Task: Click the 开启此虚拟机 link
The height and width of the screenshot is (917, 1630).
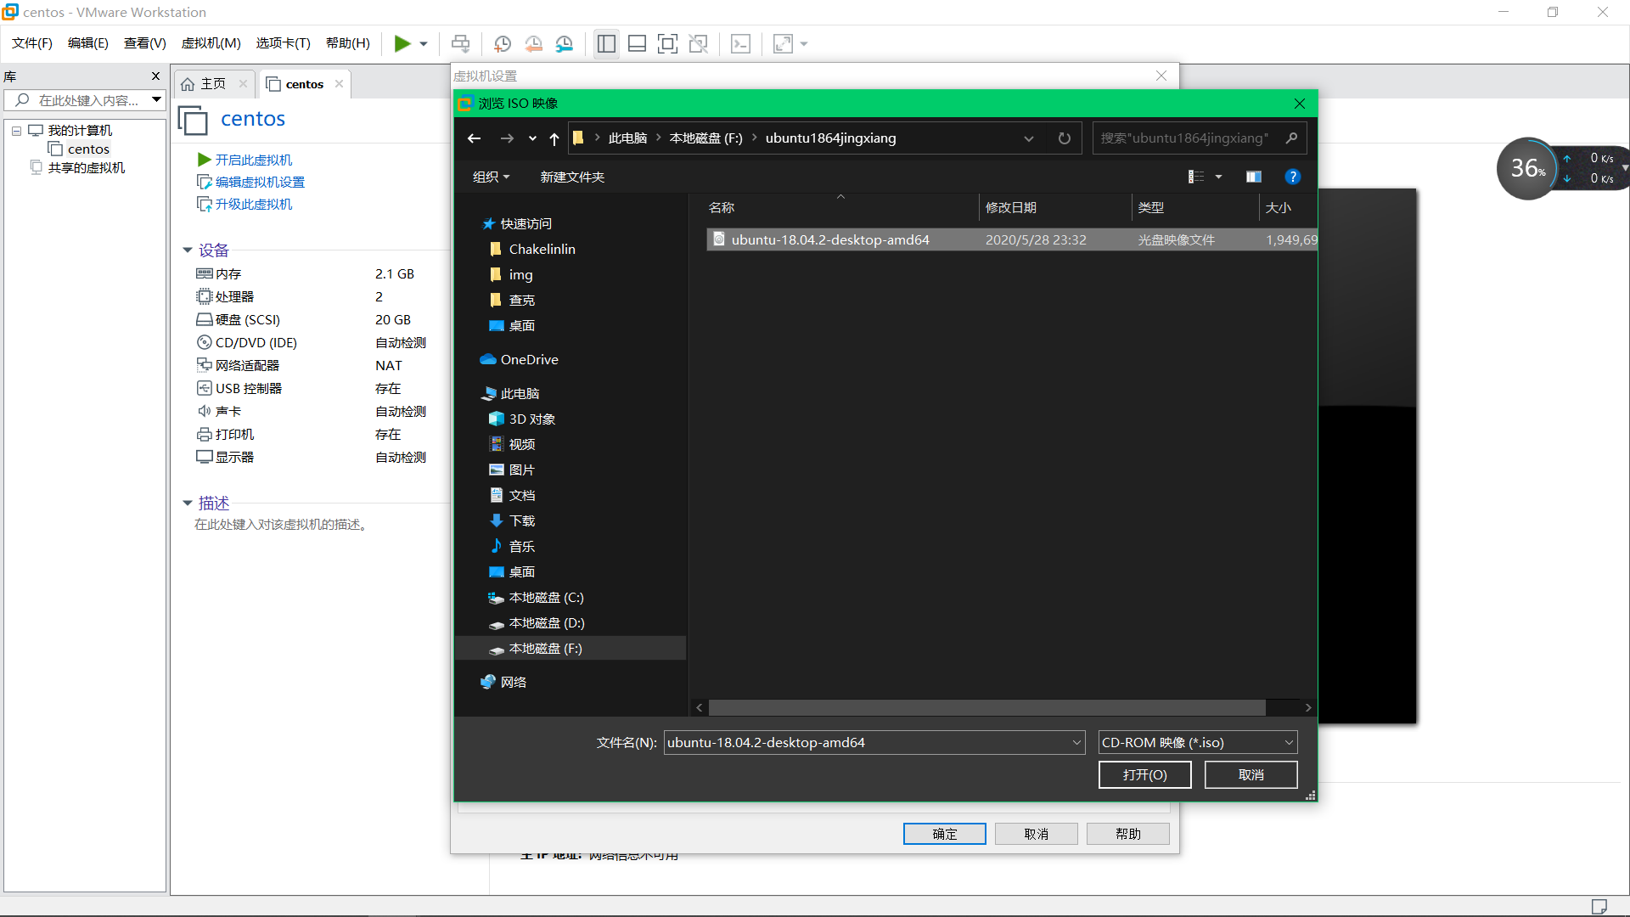Action: pyautogui.click(x=253, y=160)
